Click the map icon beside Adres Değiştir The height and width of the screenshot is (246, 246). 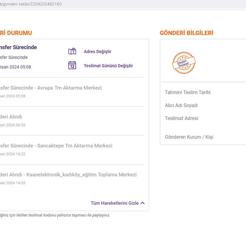(72, 52)
